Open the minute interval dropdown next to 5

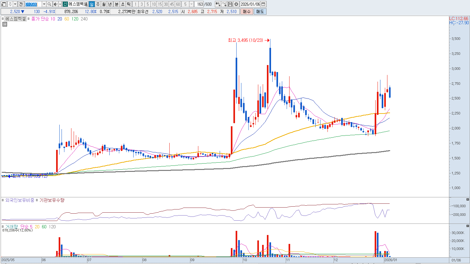[x=191, y=4]
